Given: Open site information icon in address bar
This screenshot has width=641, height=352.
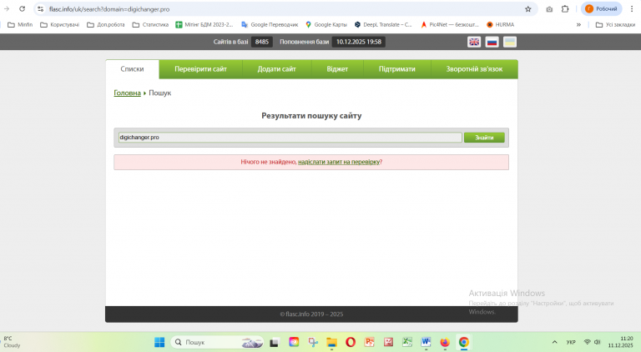Looking at the screenshot, I should 40,9.
